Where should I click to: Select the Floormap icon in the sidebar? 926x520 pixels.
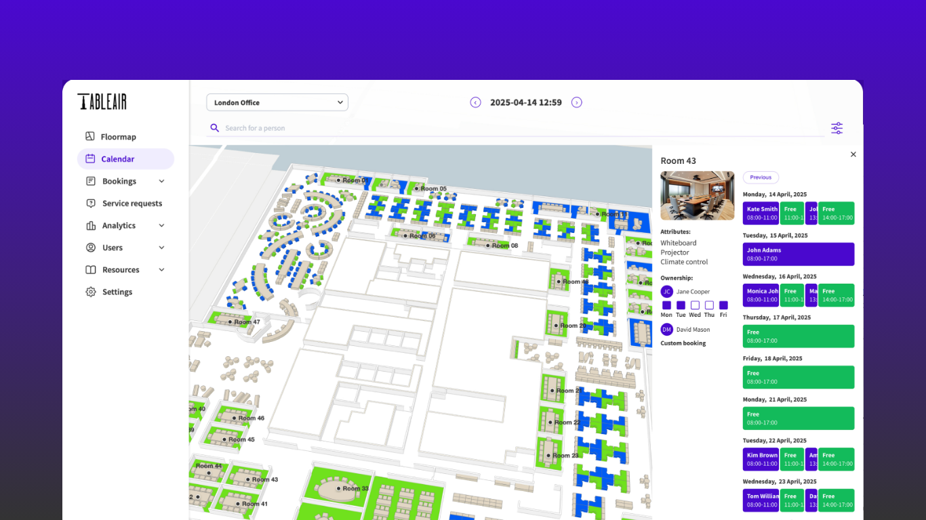click(91, 136)
